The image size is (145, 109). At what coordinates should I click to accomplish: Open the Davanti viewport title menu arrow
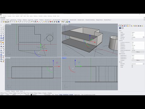tap(10, 58)
